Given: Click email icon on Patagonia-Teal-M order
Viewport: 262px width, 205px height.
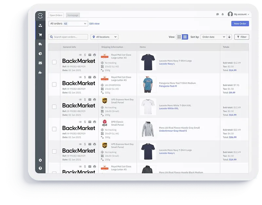Looking at the screenshot, I should point(90,77).
